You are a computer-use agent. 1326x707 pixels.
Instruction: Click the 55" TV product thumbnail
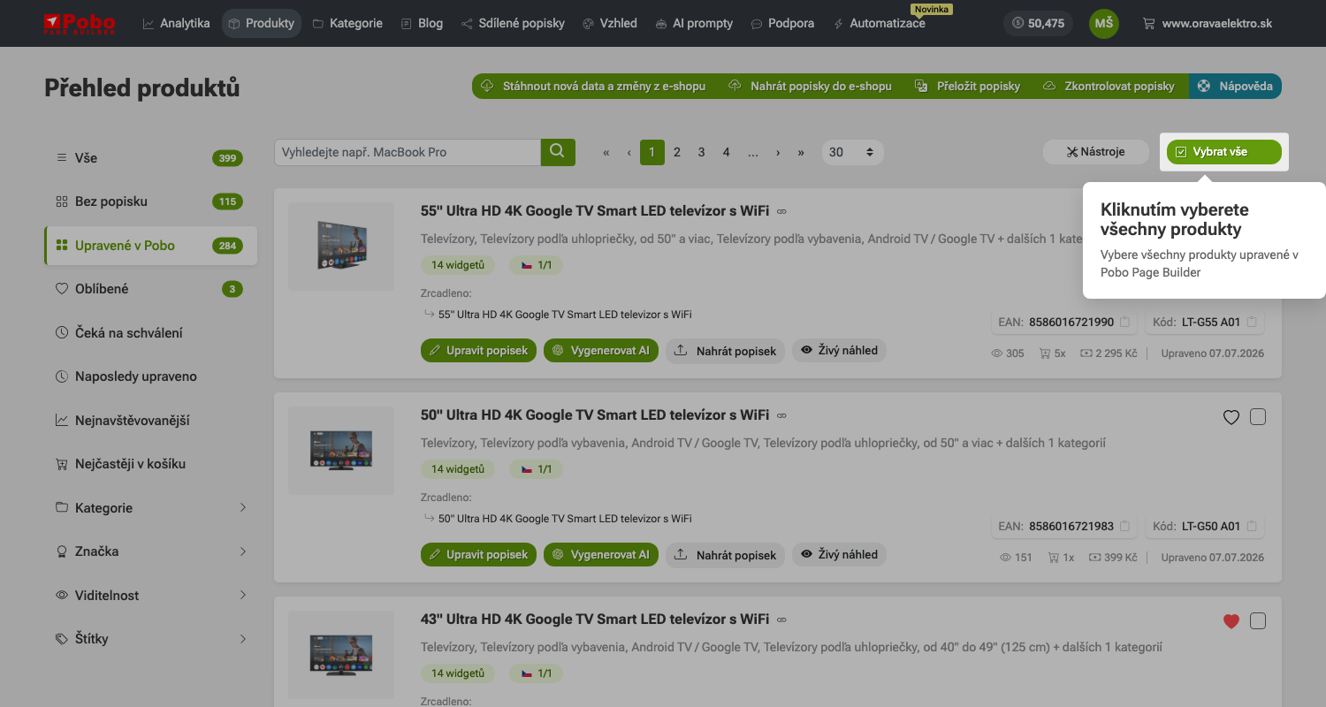[341, 247]
